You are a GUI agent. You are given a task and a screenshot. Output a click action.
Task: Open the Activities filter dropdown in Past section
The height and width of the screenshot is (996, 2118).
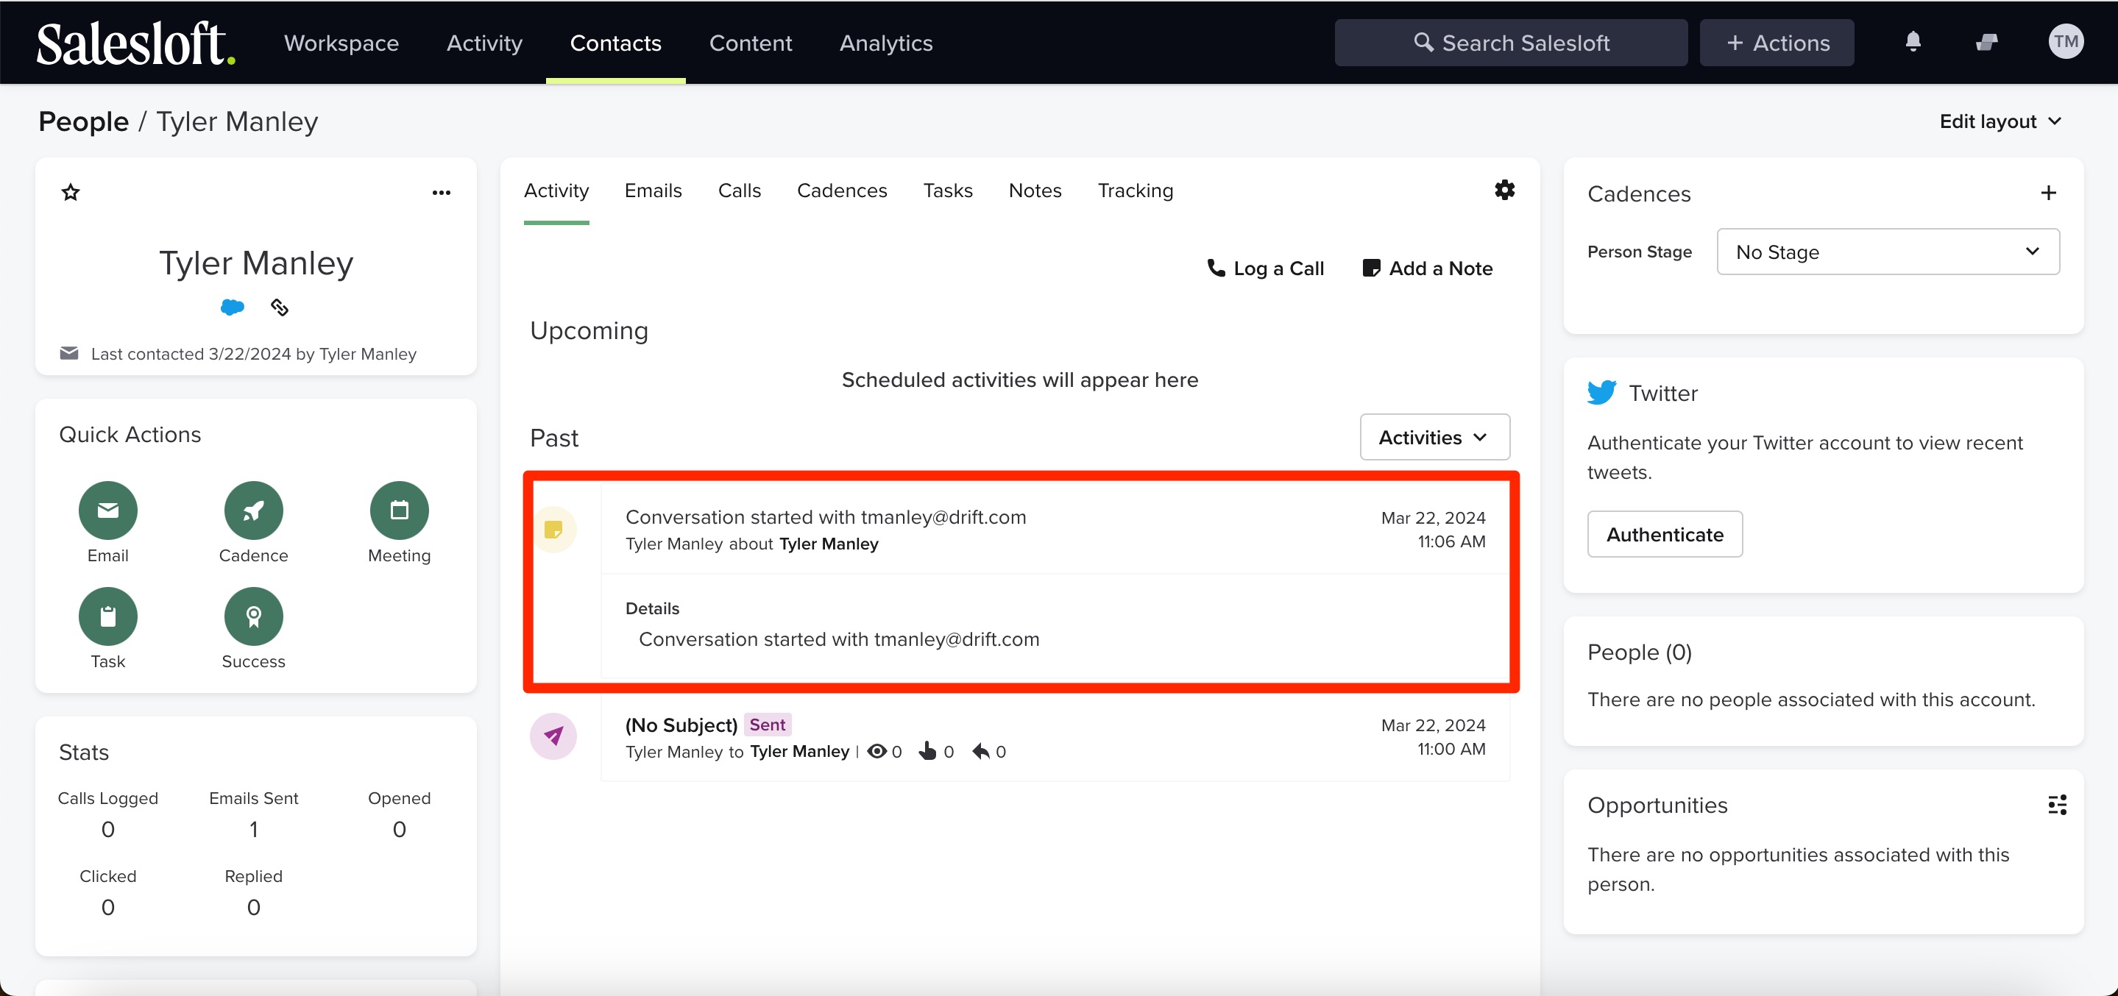pyautogui.click(x=1434, y=436)
